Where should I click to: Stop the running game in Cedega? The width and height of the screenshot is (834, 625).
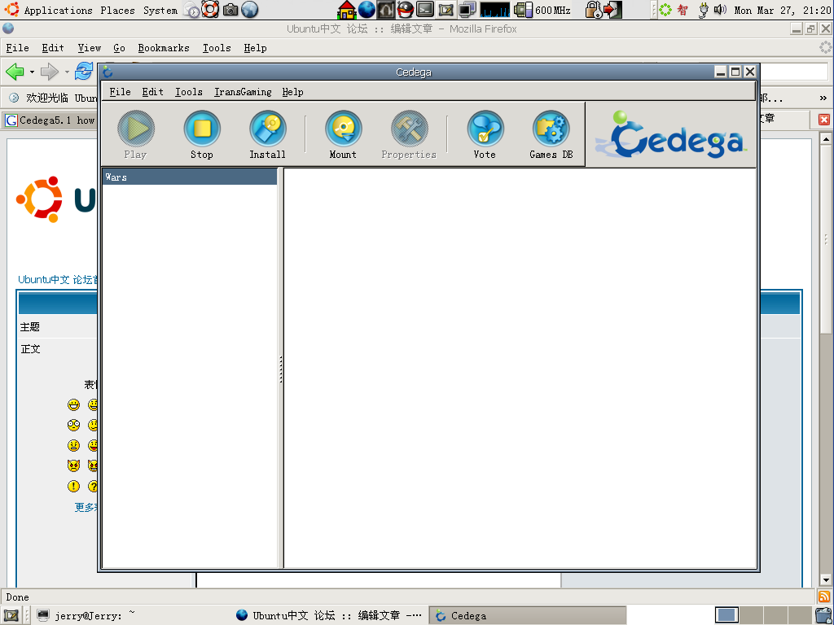pos(202,134)
